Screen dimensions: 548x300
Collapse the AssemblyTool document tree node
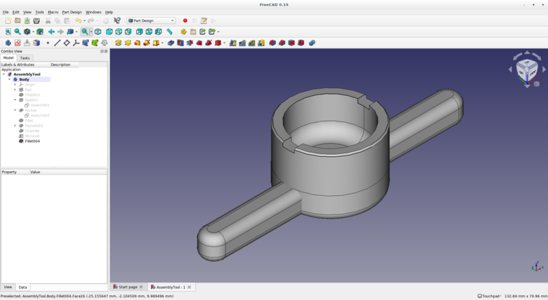pos(3,74)
